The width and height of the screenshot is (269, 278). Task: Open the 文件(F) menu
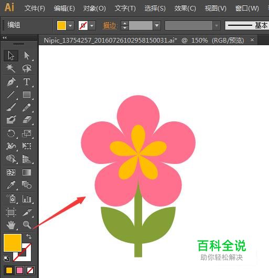click(35, 8)
